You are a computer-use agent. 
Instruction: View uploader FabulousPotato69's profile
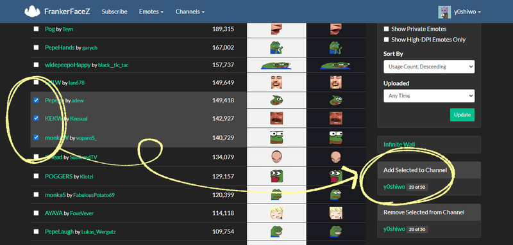(94, 195)
